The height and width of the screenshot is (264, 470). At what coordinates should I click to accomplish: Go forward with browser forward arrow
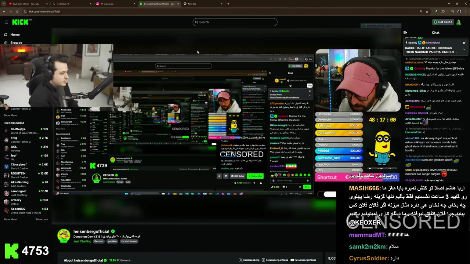(11, 11)
